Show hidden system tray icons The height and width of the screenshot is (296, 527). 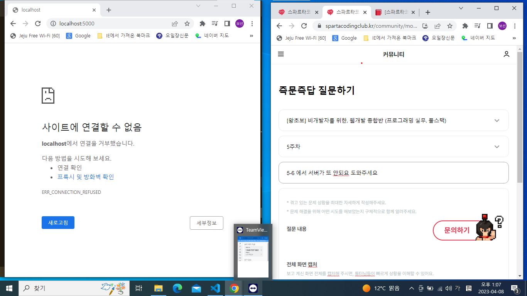tap(412, 288)
